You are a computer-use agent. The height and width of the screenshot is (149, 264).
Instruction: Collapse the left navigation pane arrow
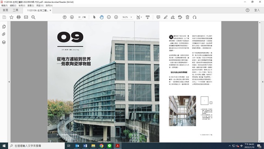[x=9, y=82]
